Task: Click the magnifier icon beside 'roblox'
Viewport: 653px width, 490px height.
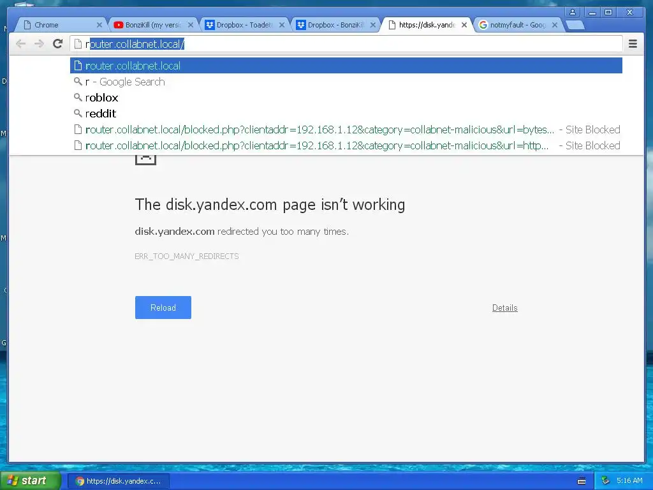Action: point(77,97)
